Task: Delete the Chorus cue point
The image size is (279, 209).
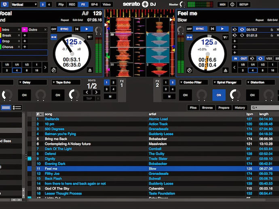Action: click(19, 47)
